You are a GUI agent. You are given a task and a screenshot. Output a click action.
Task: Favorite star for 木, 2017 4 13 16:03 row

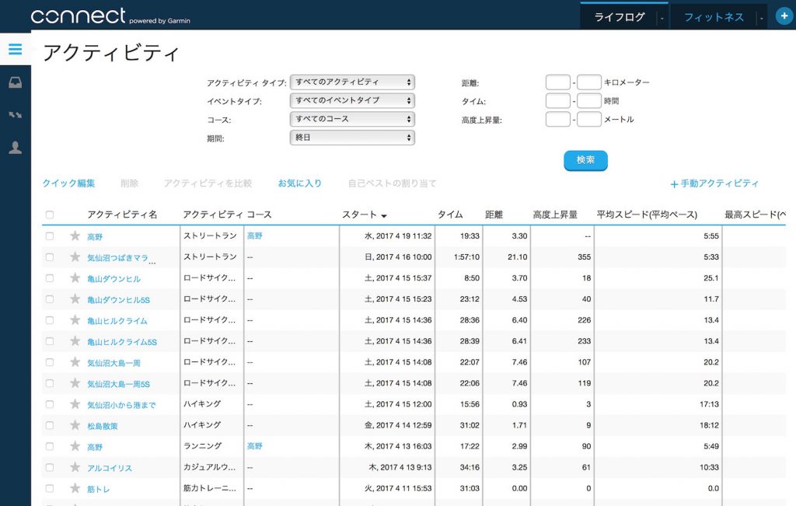[x=75, y=446]
